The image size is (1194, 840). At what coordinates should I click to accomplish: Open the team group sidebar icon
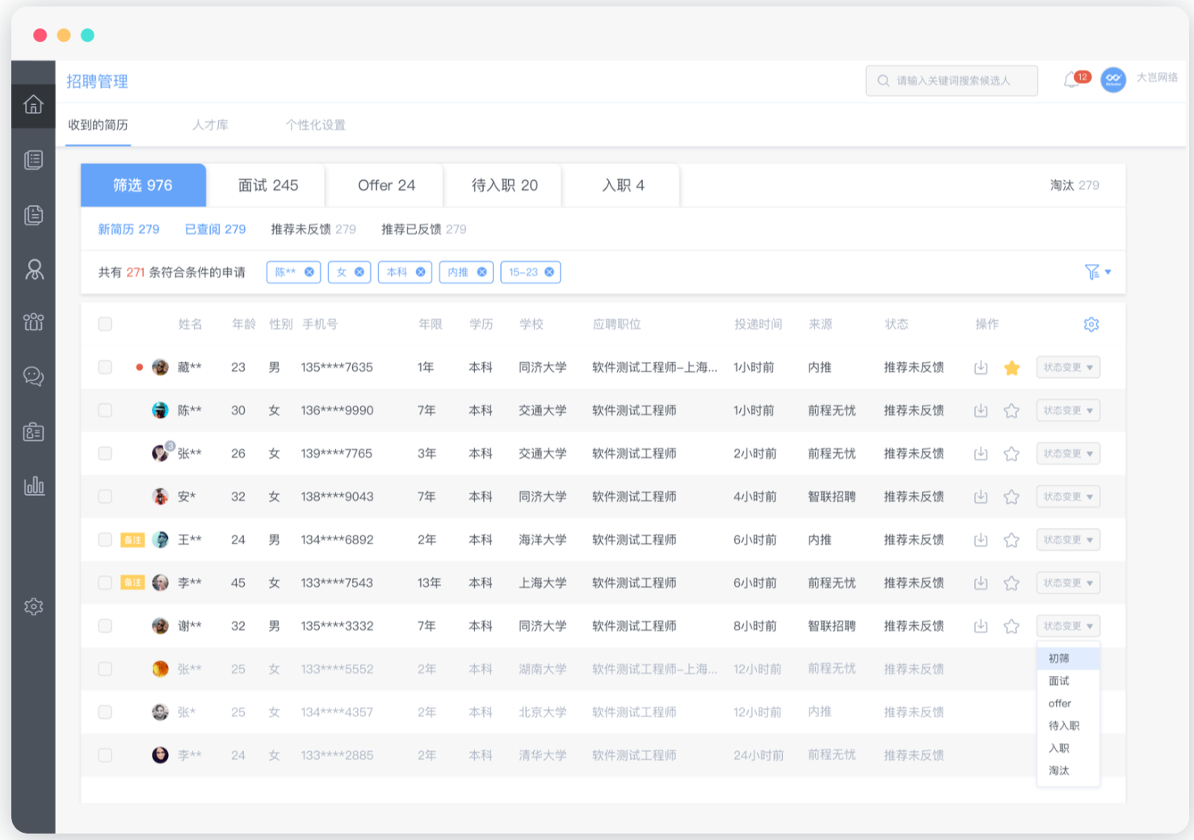[34, 322]
